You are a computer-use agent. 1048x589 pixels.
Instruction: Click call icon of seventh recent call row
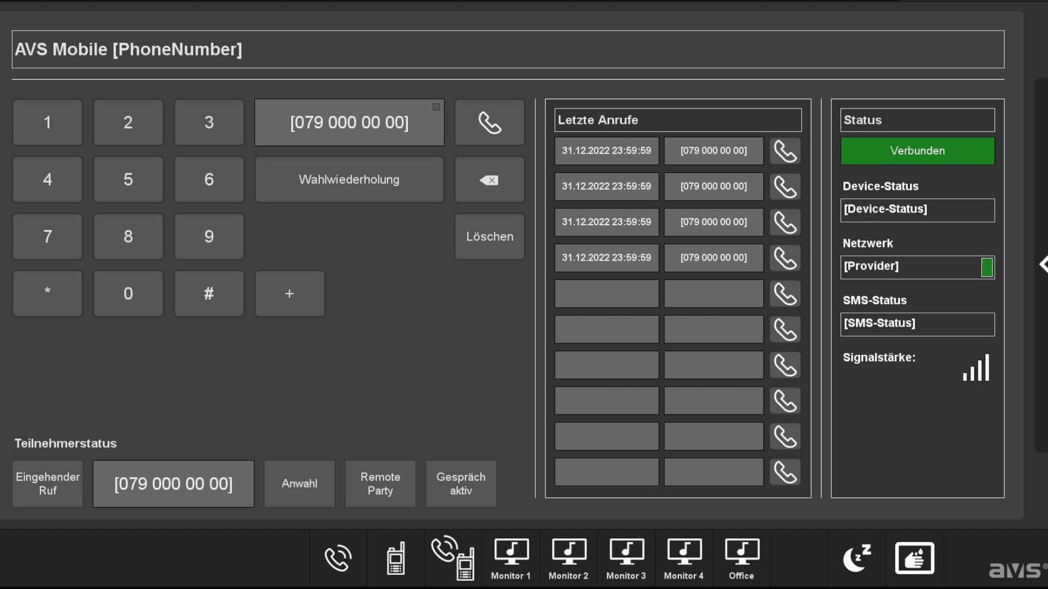(x=785, y=365)
